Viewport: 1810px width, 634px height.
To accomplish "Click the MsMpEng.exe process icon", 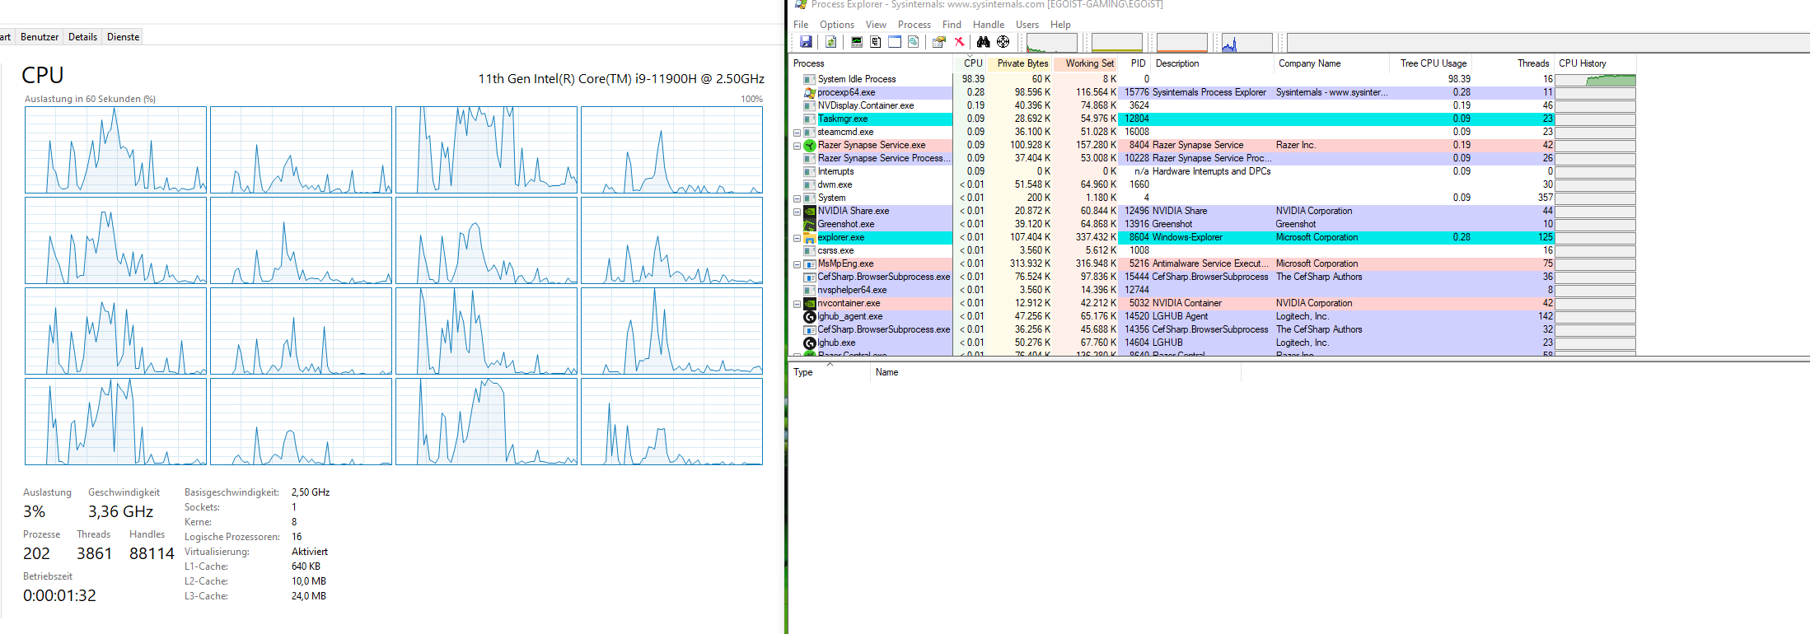I will pyautogui.click(x=810, y=263).
